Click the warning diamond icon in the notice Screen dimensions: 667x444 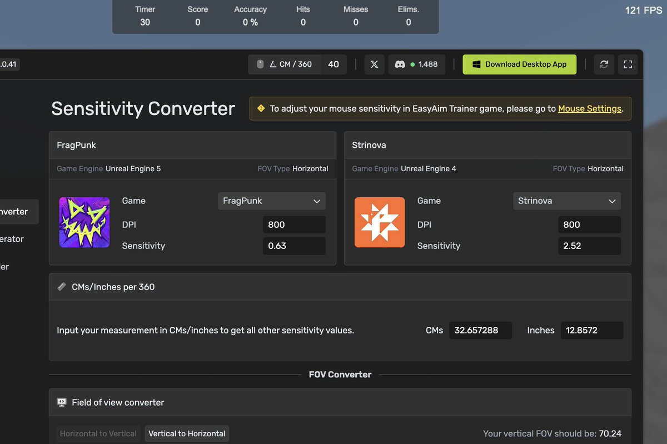pos(261,108)
